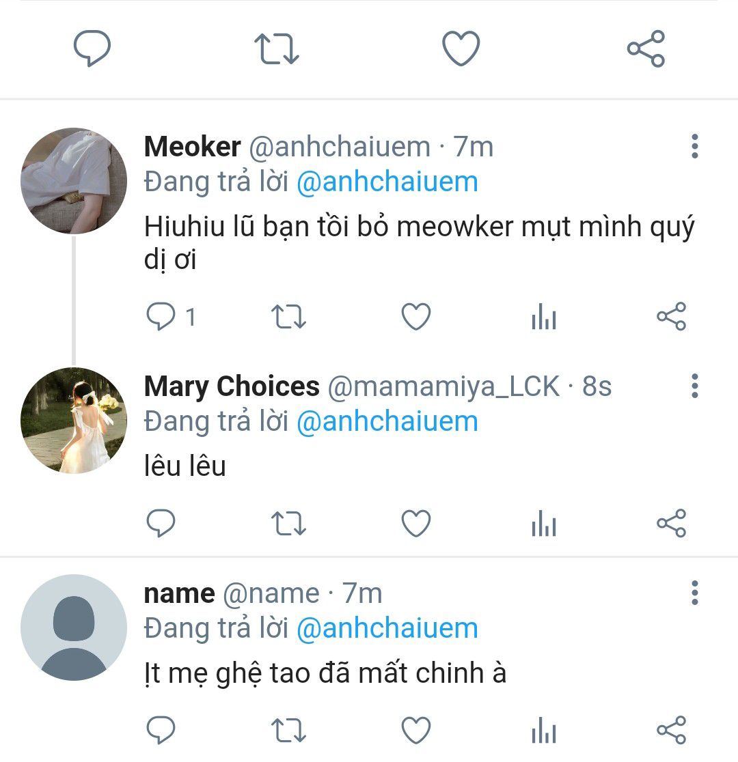View analytics for Meoker's tweet
Image resolution: width=738 pixels, height=762 pixels.
(x=544, y=317)
